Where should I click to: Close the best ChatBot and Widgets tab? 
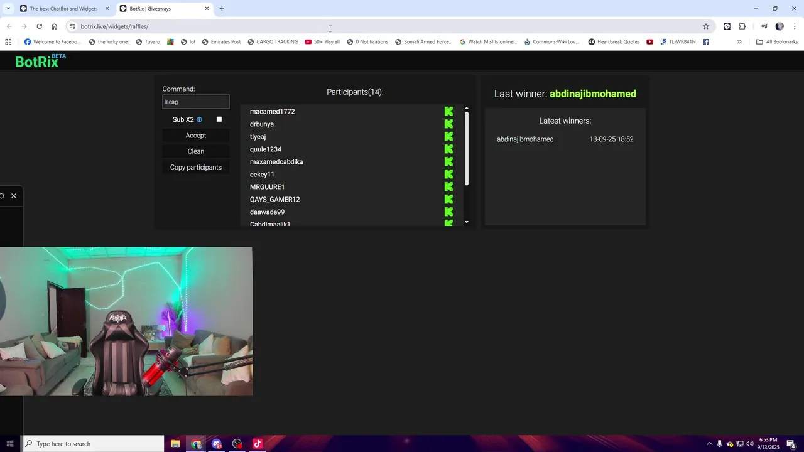coord(107,9)
